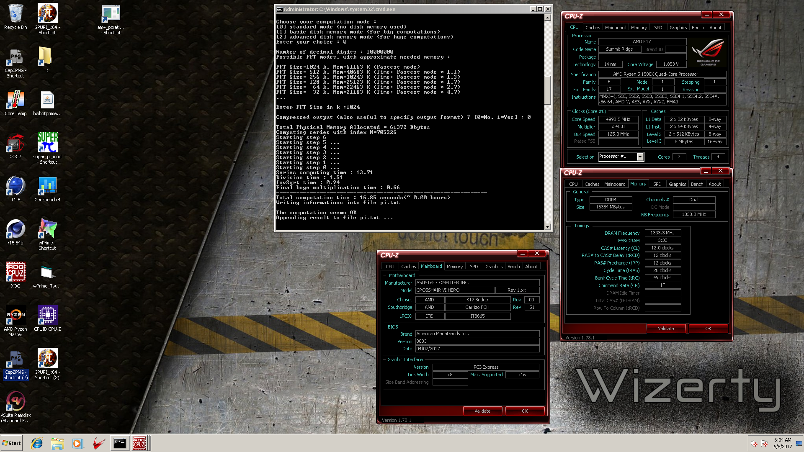Open the folder named t
Image resolution: width=804 pixels, height=452 pixels.
[x=45, y=59]
